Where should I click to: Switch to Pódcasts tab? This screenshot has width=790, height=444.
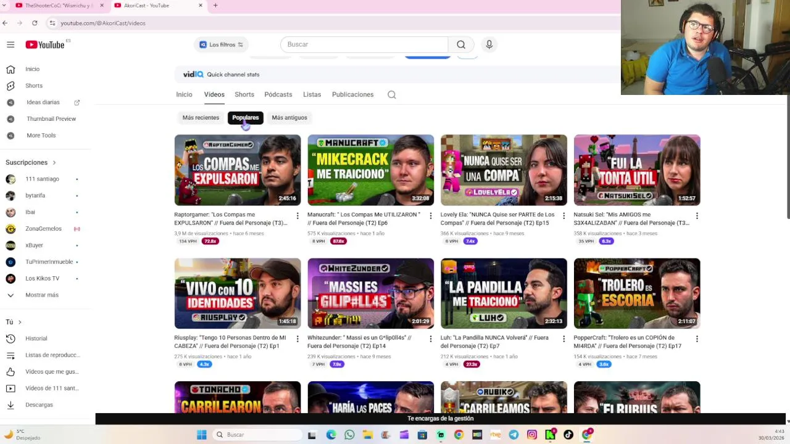point(278,94)
